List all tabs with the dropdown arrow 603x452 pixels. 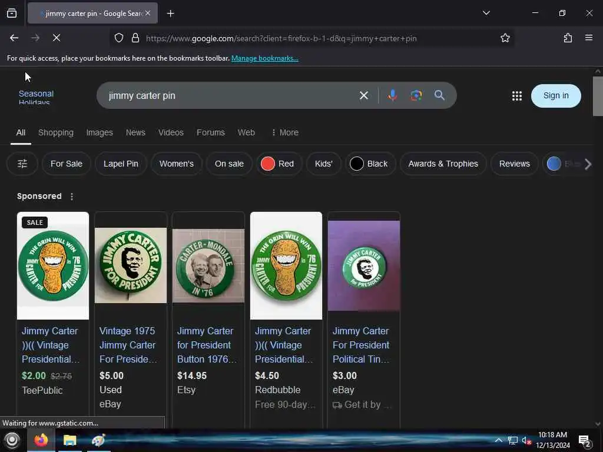point(486,13)
